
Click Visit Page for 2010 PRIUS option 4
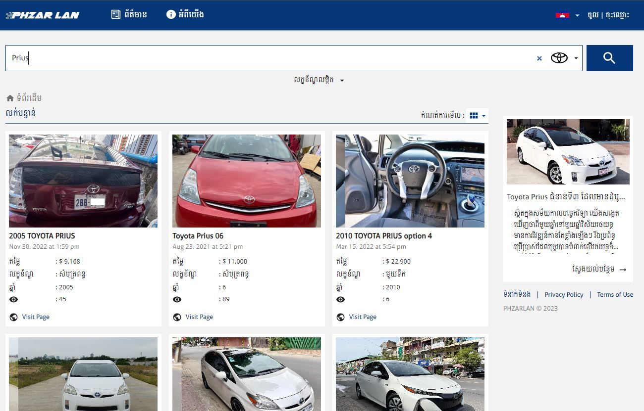363,317
